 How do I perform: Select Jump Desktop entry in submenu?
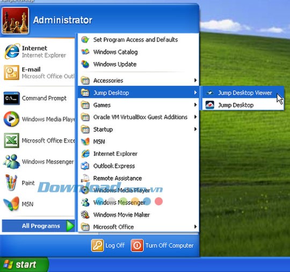tap(243, 105)
